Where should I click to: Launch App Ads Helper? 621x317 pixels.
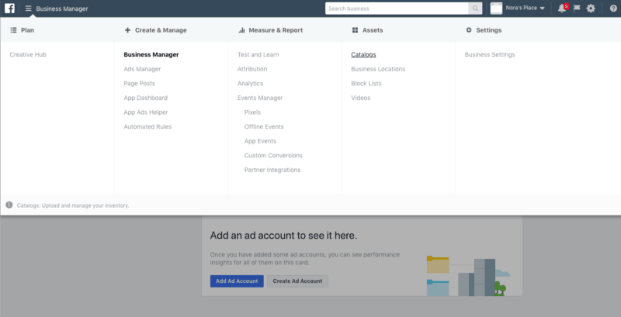pos(146,112)
